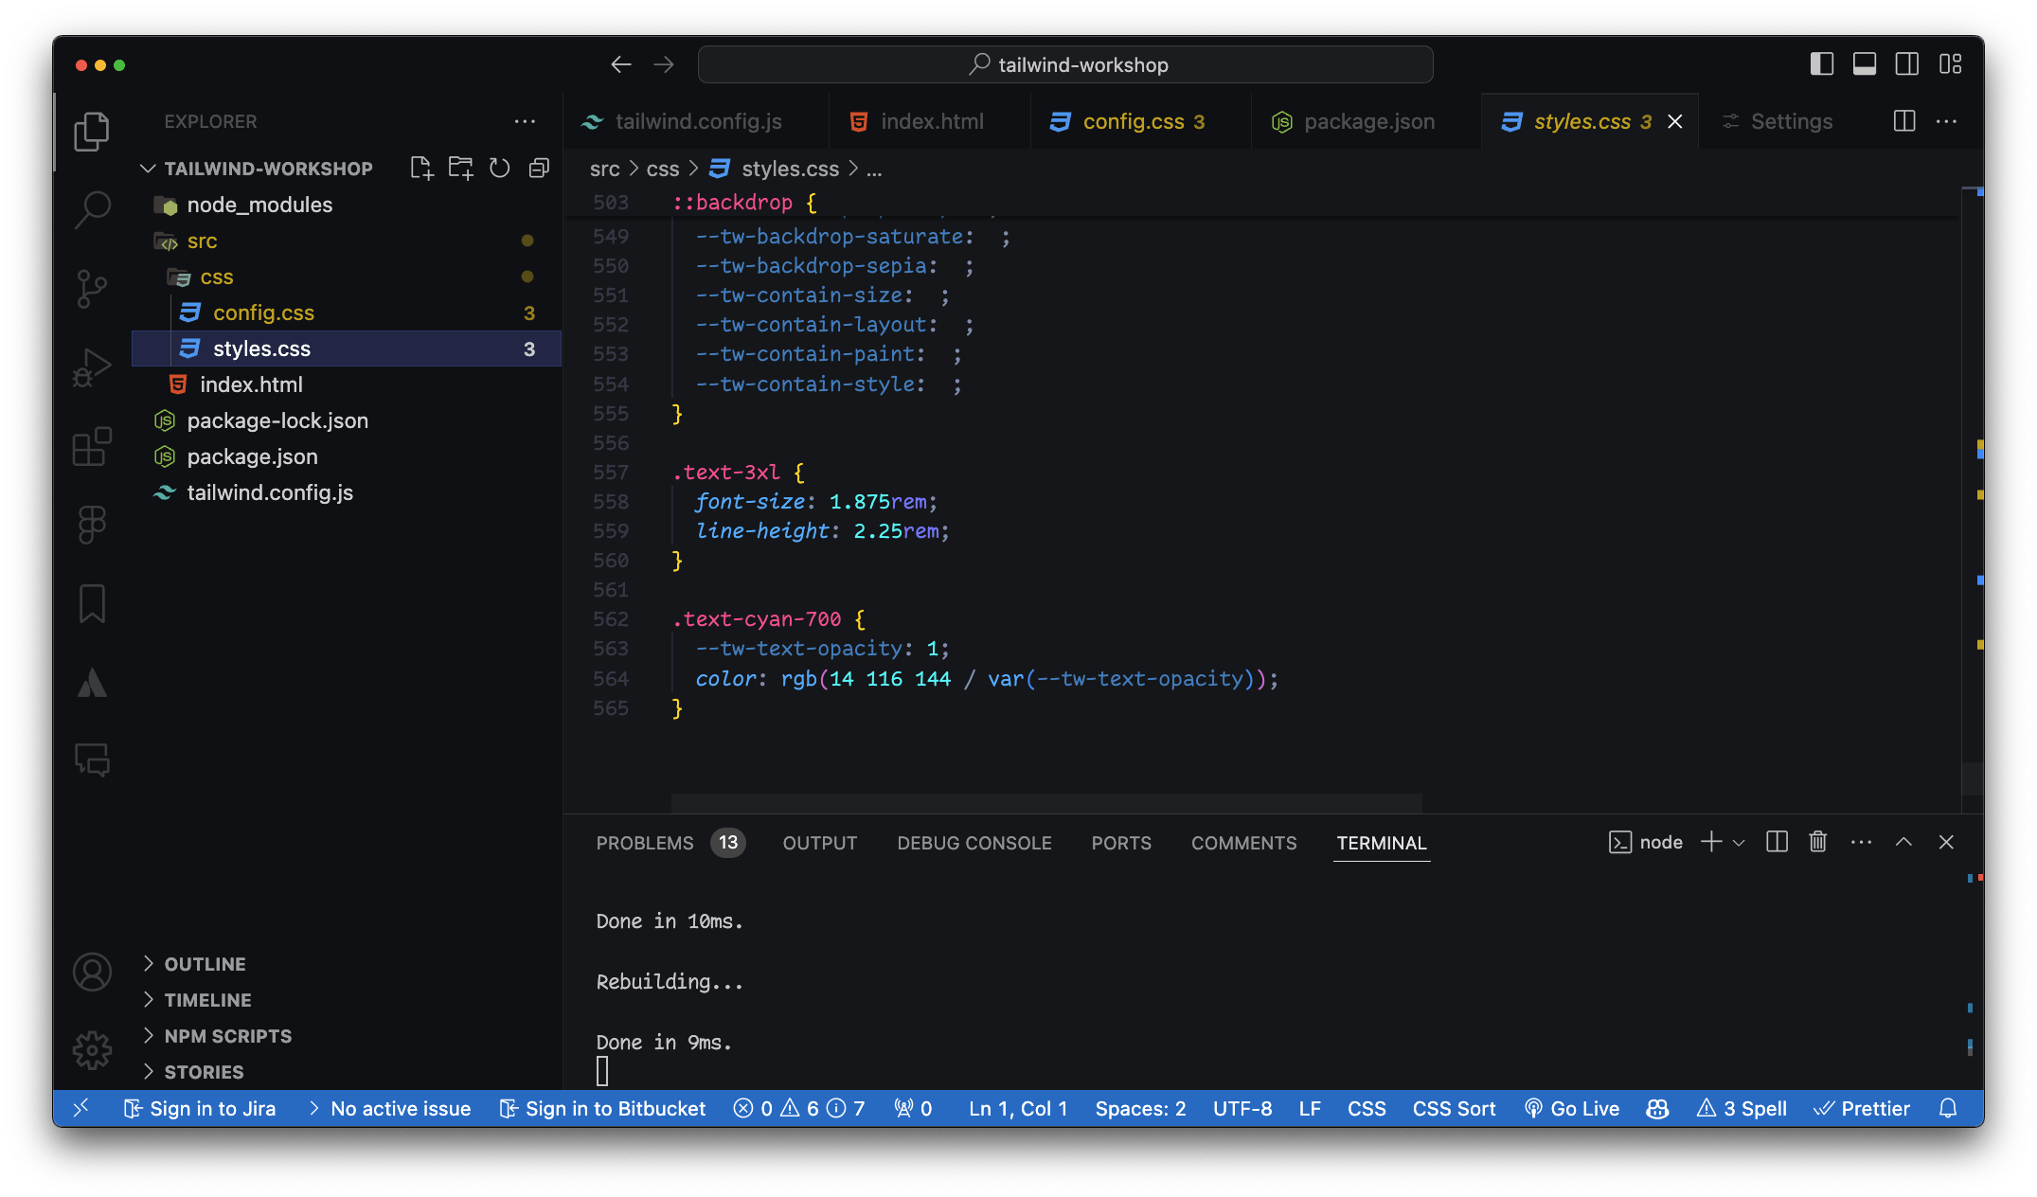The image size is (2037, 1197).
Task: Expand the OUTLINE section
Action: tap(205, 964)
